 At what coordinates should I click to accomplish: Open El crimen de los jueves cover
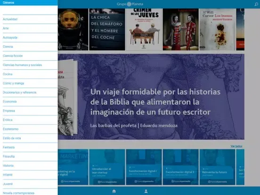tap(144, 29)
